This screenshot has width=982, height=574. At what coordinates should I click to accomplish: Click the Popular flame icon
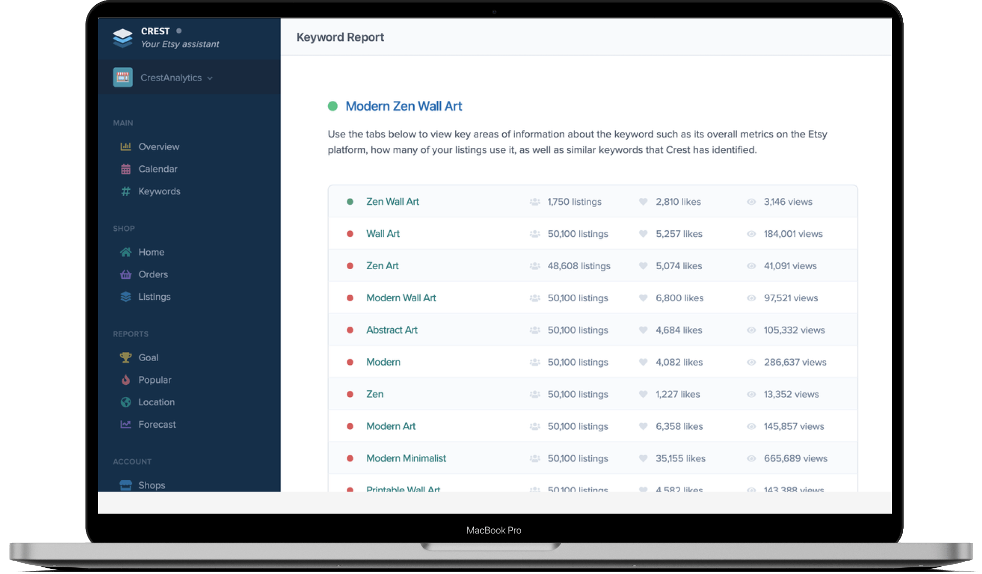point(126,380)
